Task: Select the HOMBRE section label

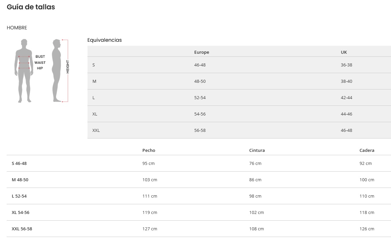Action: pos(17,28)
